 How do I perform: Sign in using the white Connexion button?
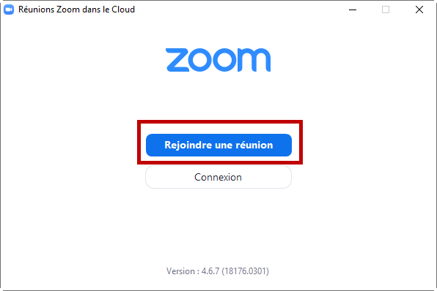pyautogui.click(x=218, y=177)
